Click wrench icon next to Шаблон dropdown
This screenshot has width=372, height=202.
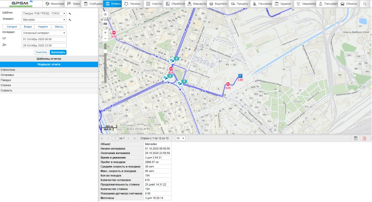[70, 13]
